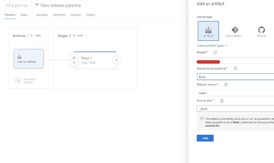Viewport: 274px width, 163px height.
Task: Choose GitHub source type icon
Action: tap(261, 30)
